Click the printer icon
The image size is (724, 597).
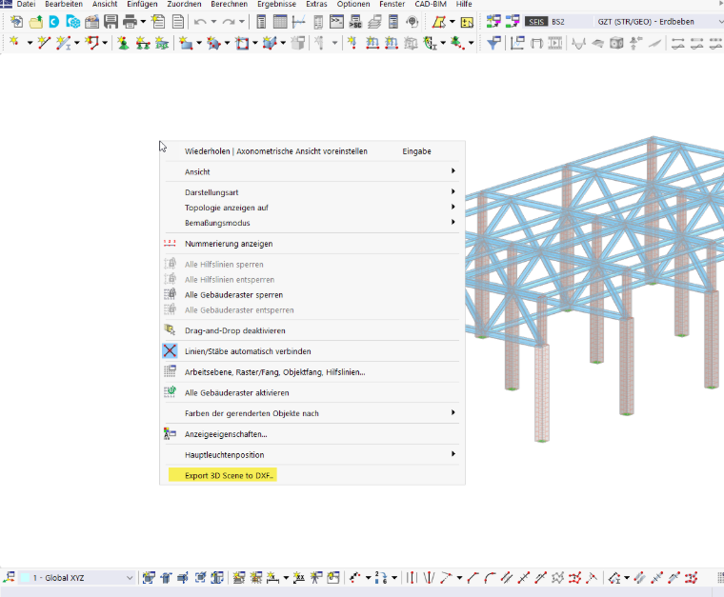[130, 22]
